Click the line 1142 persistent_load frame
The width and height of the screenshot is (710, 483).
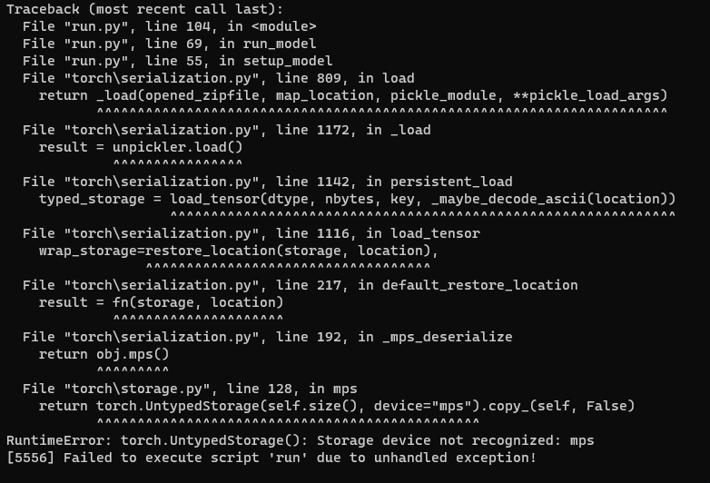coord(267,182)
